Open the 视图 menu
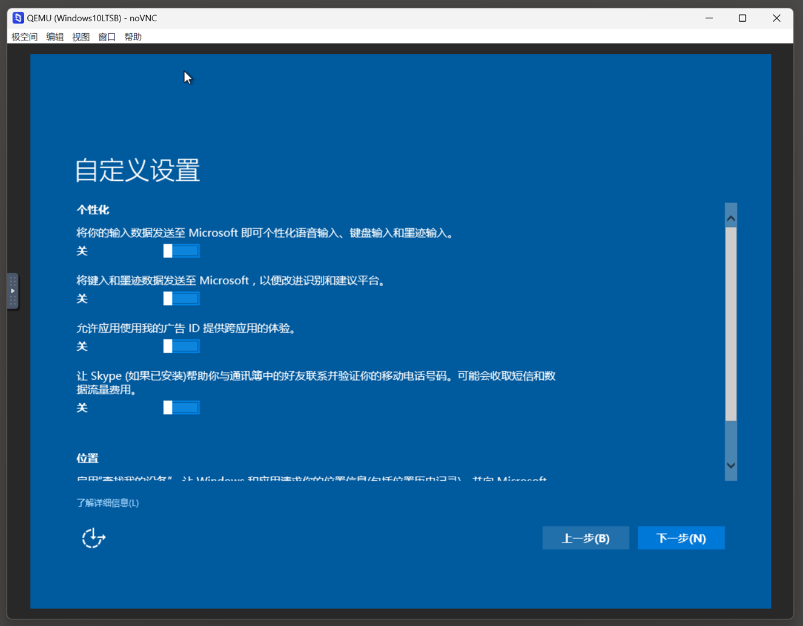The height and width of the screenshot is (626, 803). tap(81, 37)
